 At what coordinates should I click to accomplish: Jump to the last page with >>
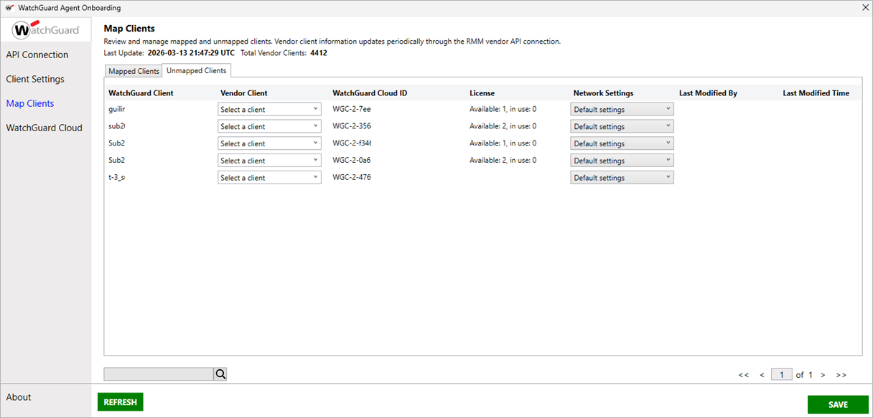pos(841,375)
